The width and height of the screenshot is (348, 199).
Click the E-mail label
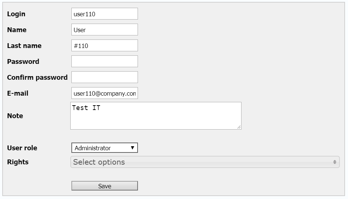17,93
